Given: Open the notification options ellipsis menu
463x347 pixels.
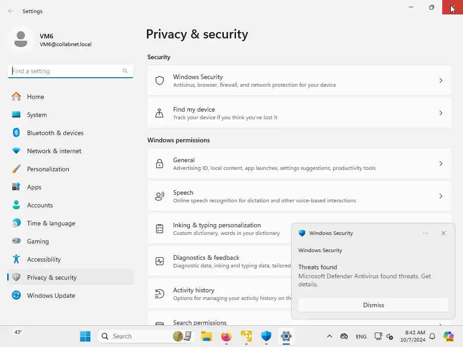Looking at the screenshot, I should point(425,233).
